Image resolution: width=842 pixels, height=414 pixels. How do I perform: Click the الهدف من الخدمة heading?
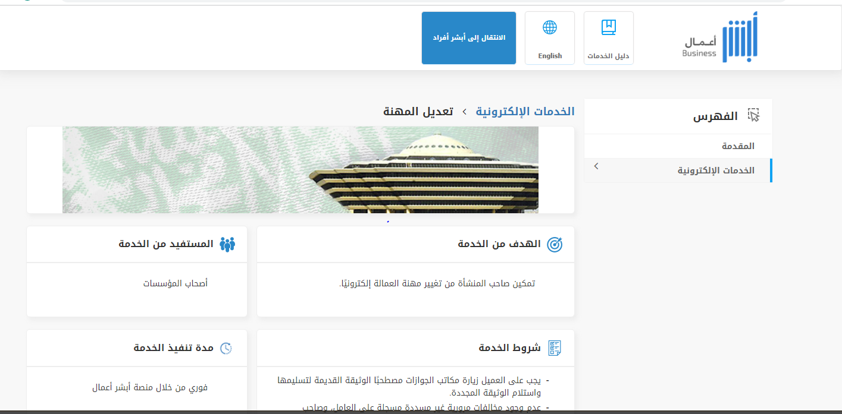499,244
